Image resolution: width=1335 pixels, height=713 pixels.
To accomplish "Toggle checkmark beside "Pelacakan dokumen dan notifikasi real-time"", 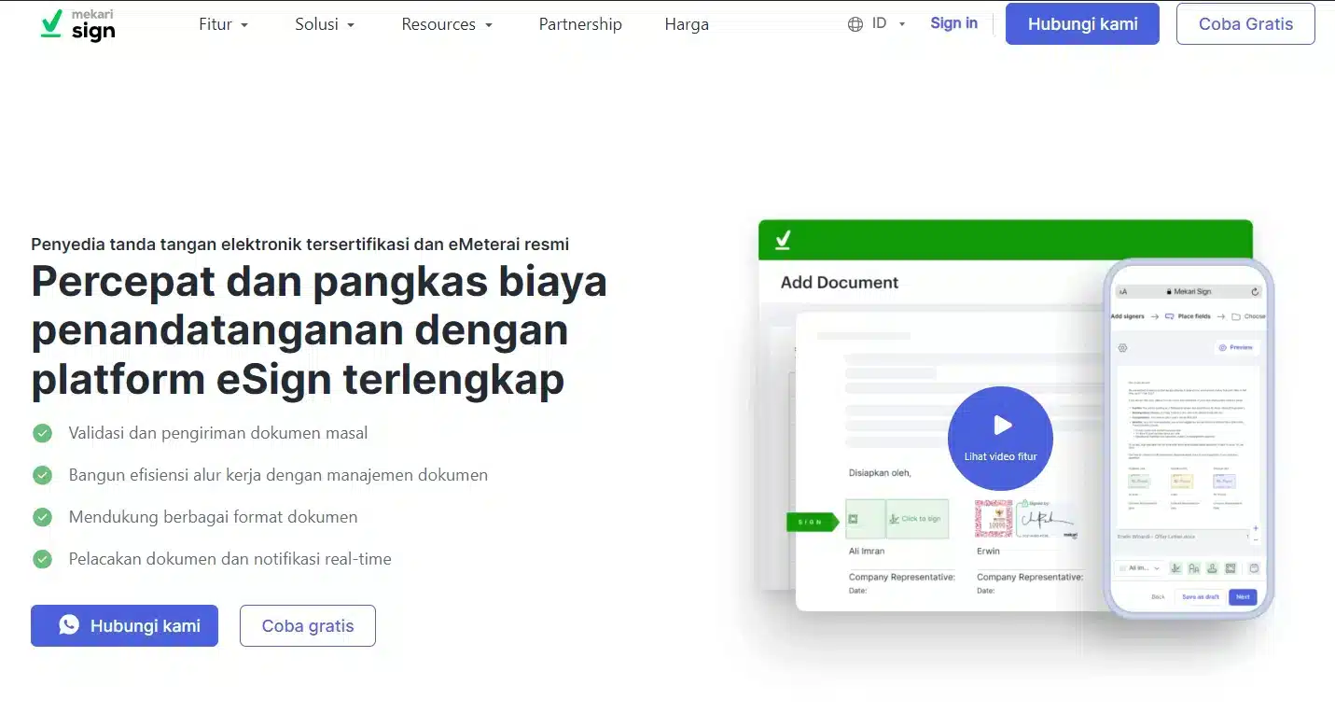I will [42, 559].
